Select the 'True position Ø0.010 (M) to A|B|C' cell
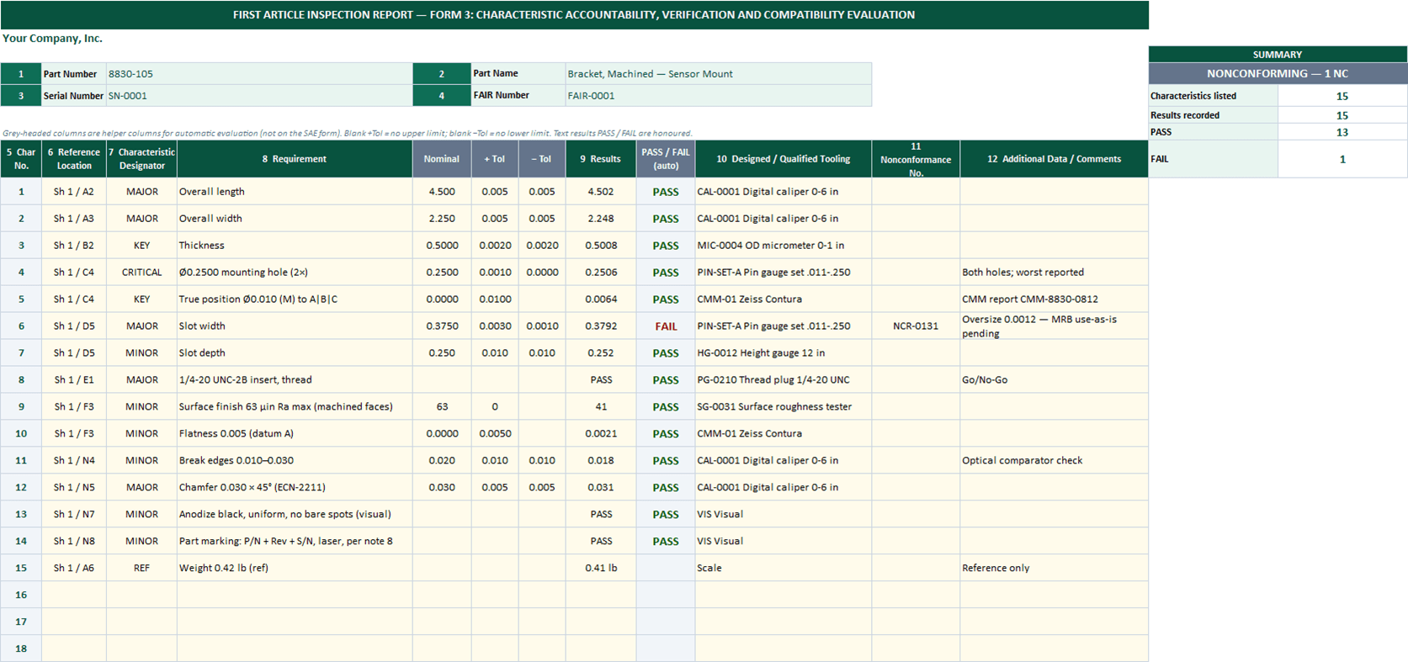Image resolution: width=1408 pixels, height=662 pixels. 295,299
